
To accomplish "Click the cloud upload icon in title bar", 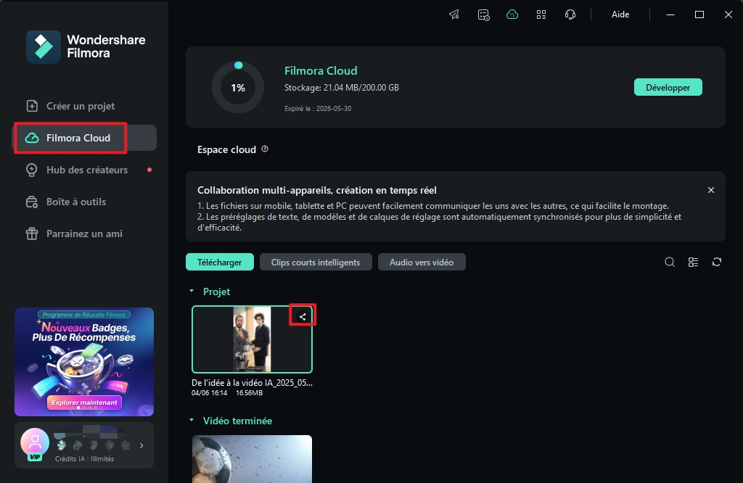I will coord(512,15).
